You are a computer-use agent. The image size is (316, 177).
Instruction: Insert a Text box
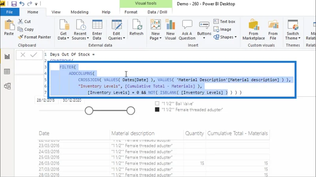click(x=224, y=22)
